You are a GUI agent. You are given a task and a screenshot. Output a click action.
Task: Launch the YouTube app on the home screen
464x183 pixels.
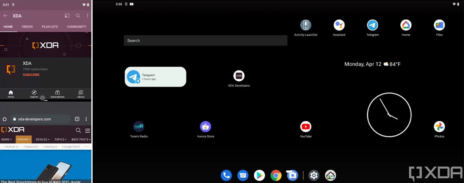(305, 129)
